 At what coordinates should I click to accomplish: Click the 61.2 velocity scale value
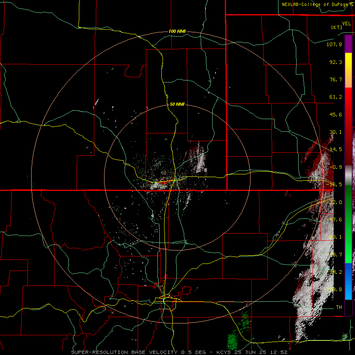[x=336, y=97]
